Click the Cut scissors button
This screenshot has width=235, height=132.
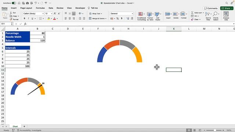[x=13, y=13]
